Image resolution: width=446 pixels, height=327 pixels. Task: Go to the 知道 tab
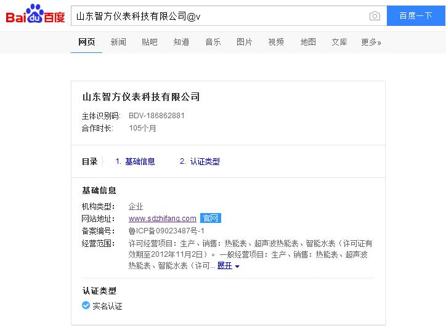(181, 42)
